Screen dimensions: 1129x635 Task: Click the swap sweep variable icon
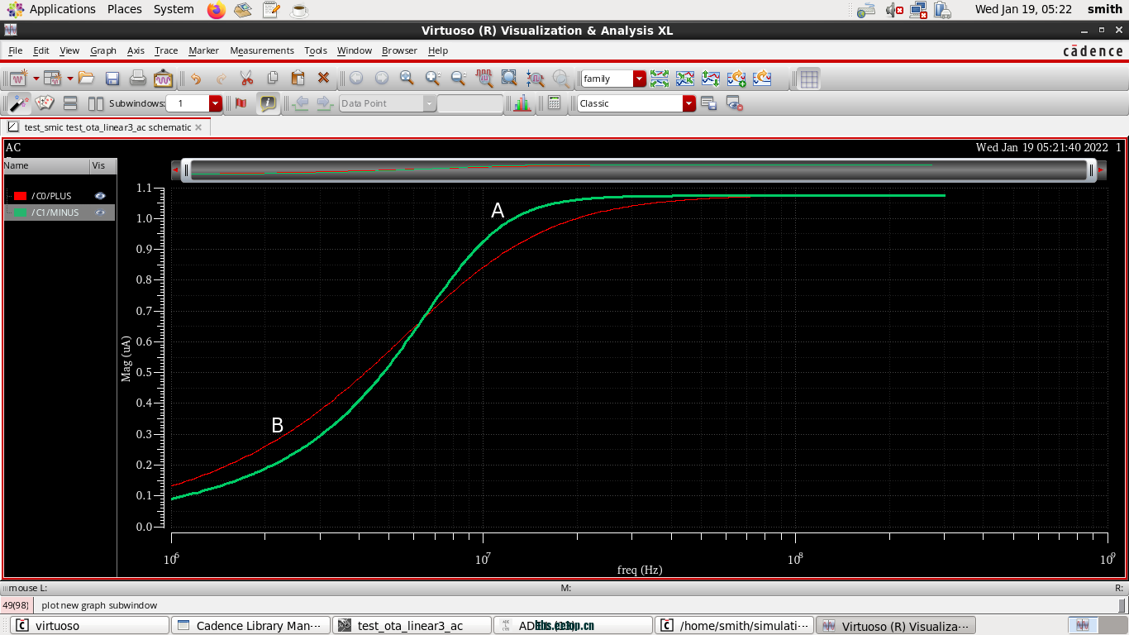point(710,79)
